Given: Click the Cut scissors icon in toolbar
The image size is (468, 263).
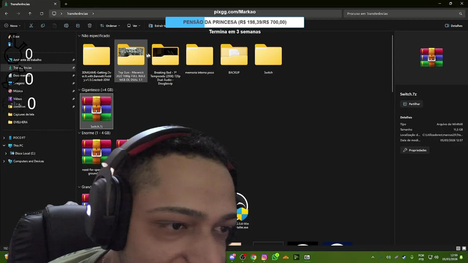Looking at the screenshot, I should (31, 26).
